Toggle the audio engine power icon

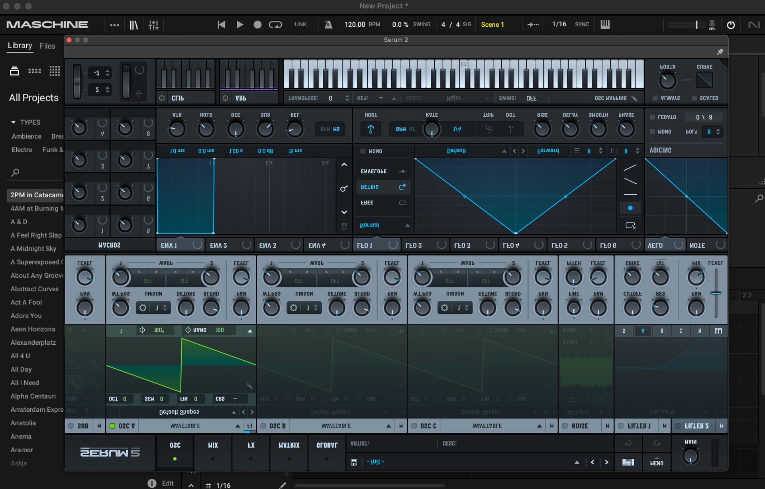731,25
